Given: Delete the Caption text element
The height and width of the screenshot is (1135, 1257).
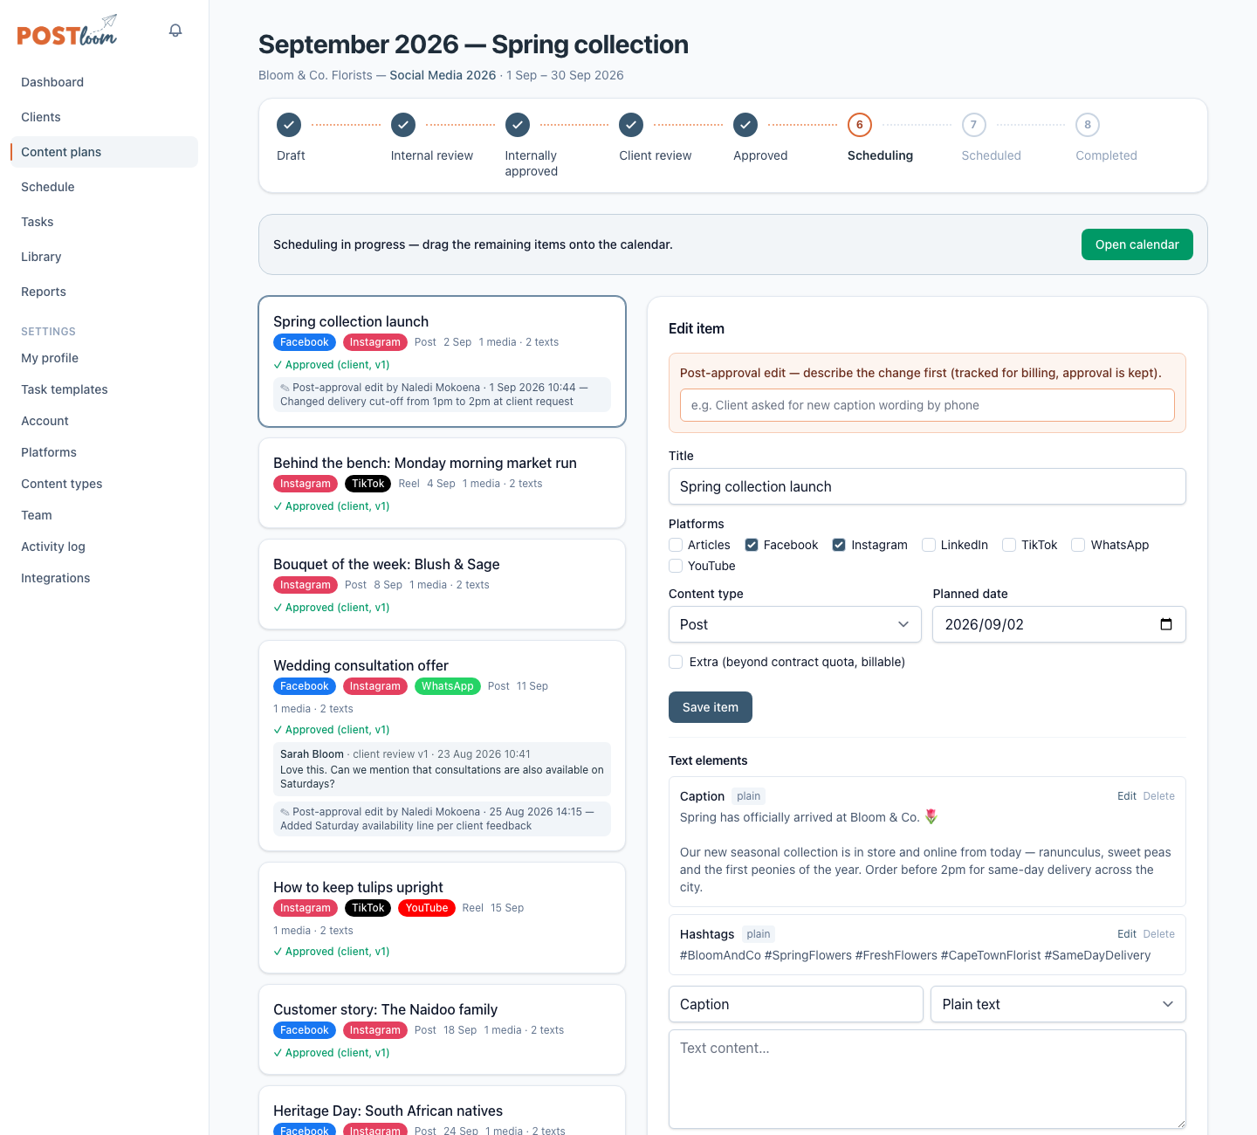Looking at the screenshot, I should pos(1158,796).
